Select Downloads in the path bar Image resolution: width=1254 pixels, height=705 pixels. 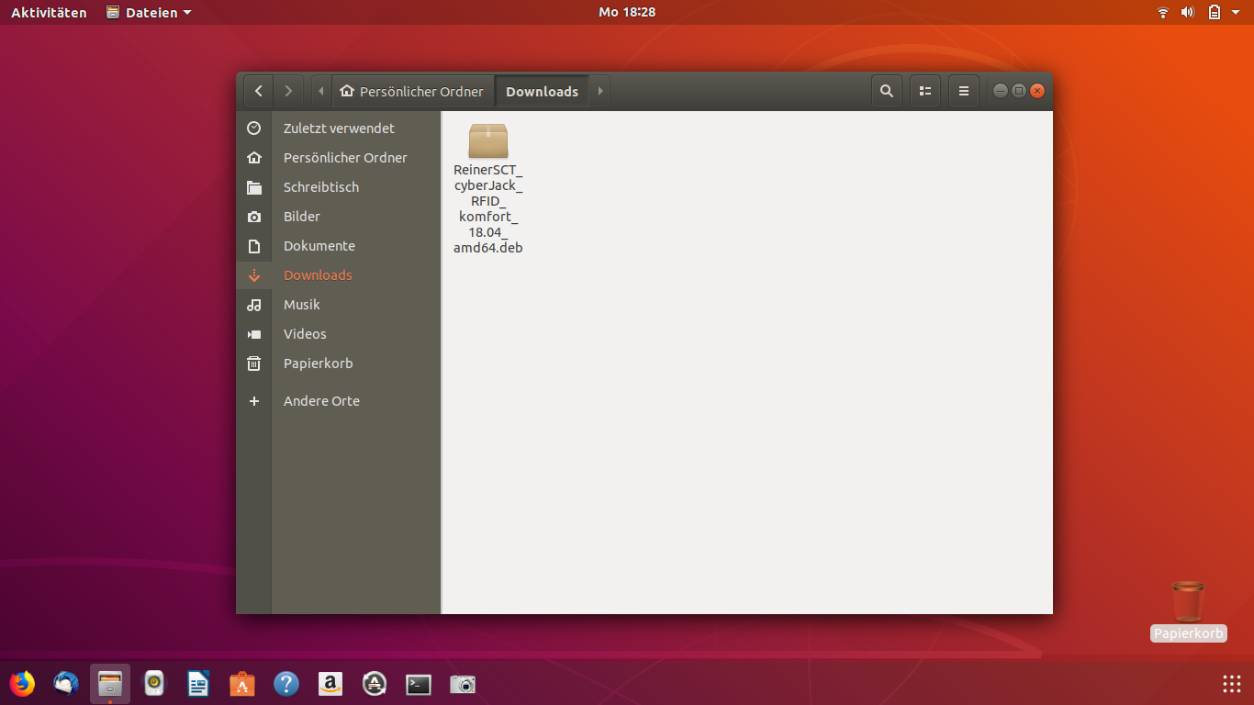(x=543, y=91)
